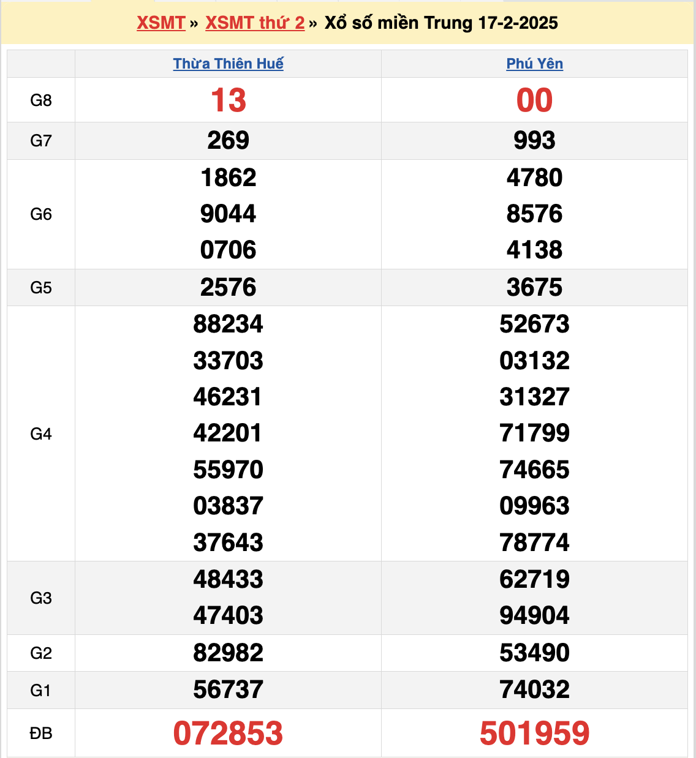Select the G4 number 71799
Image resolution: width=696 pixels, height=758 pixels.
point(534,433)
